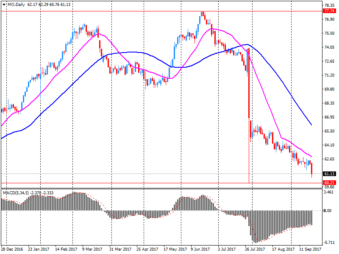Click the 66.95 price scale value
The width and height of the screenshot is (339, 254).
tap(329, 117)
